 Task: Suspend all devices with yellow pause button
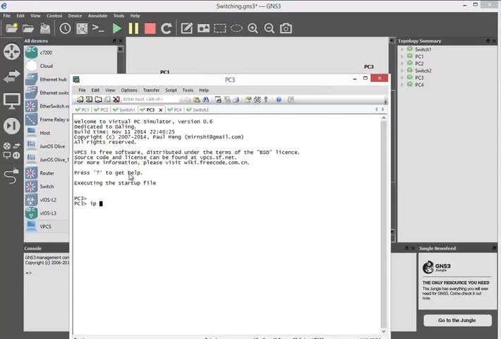pyautogui.click(x=133, y=28)
